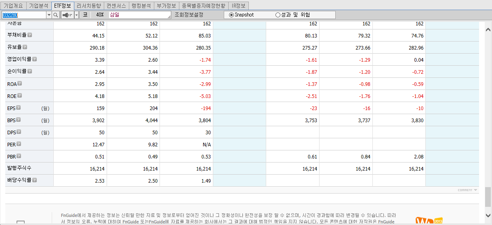The width and height of the screenshot is (492, 225).
Task: Click the PBR value 2.08
Action: [x=418, y=157]
